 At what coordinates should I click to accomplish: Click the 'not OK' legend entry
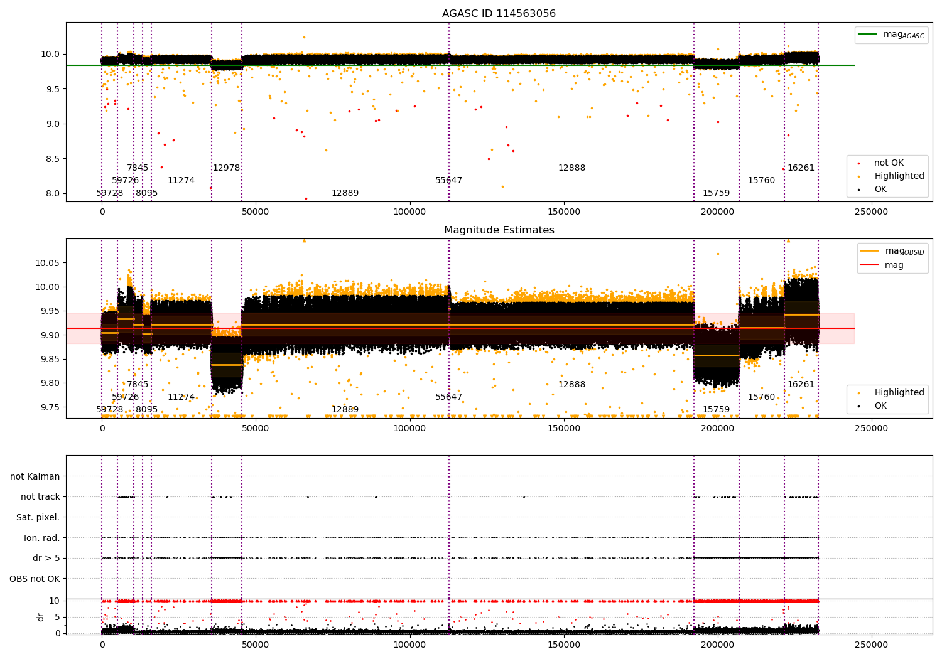(889, 163)
